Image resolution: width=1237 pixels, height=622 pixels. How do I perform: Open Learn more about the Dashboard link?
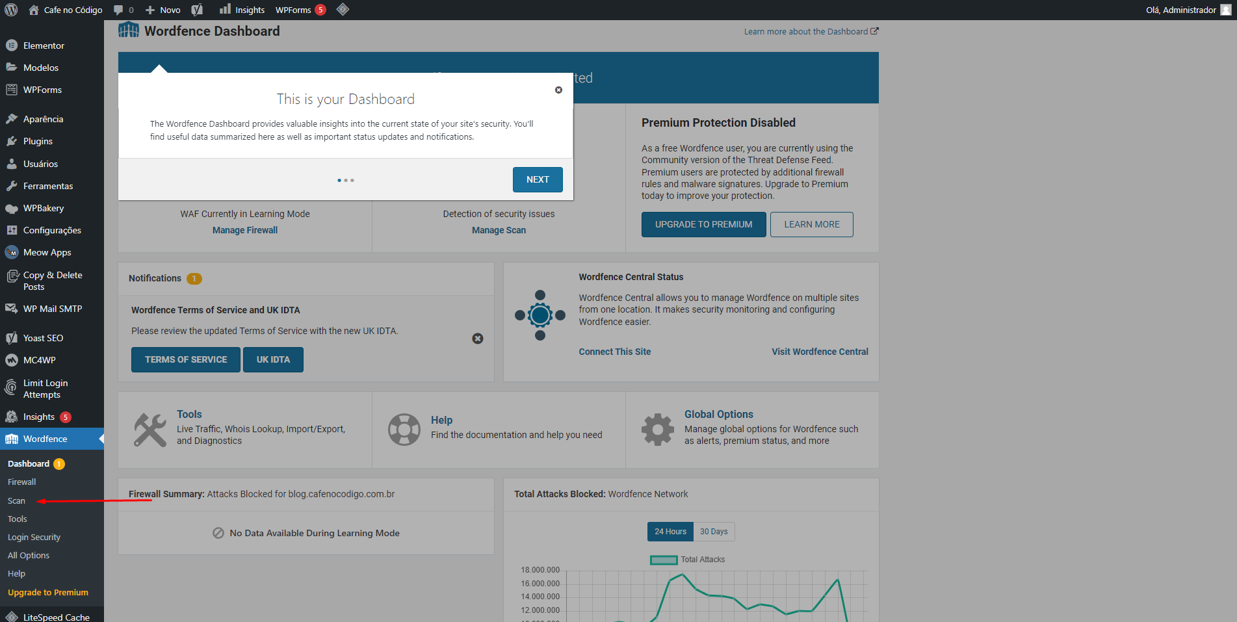(811, 31)
